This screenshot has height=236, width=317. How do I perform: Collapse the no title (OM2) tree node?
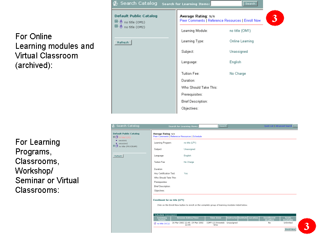click(116, 26)
